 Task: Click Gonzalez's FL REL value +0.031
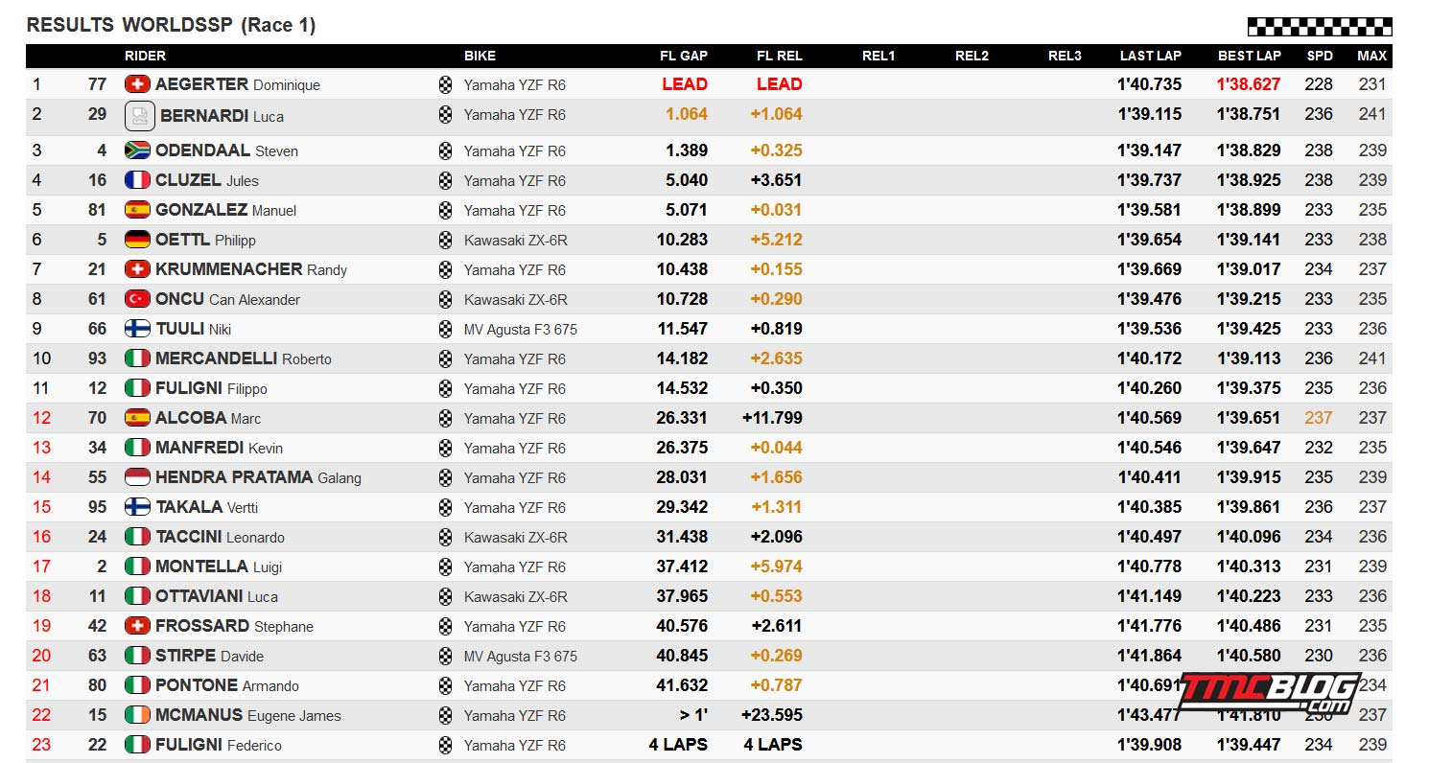pyautogui.click(x=777, y=210)
